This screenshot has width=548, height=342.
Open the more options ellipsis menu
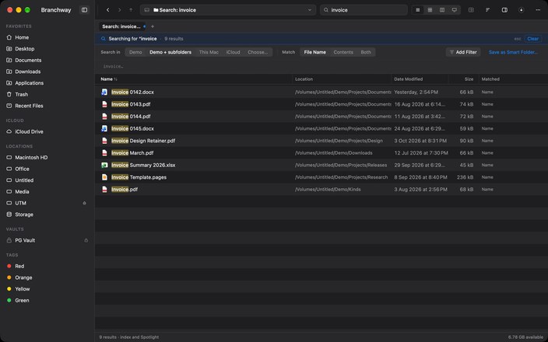538,10
